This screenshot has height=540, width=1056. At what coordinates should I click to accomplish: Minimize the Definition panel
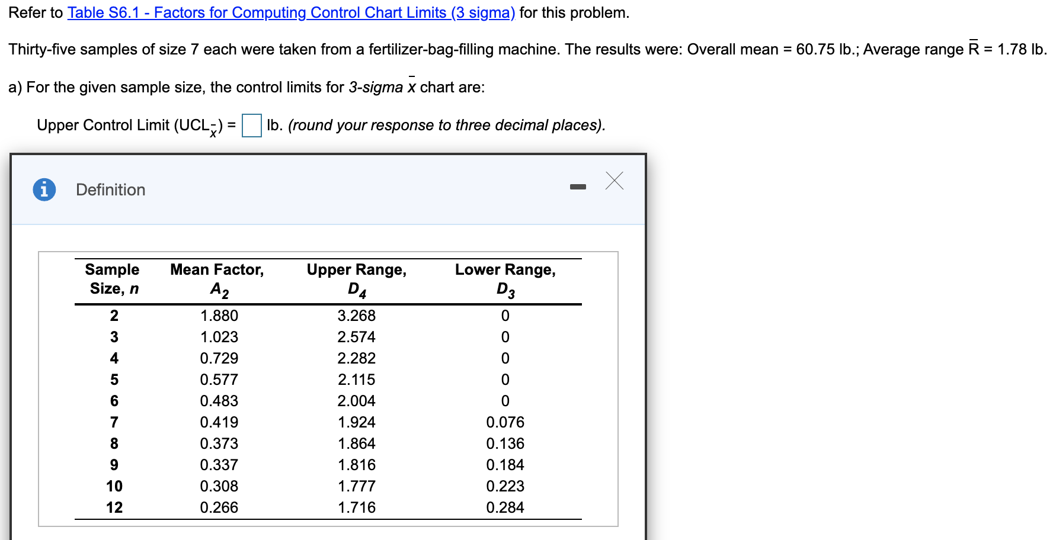coord(579,185)
